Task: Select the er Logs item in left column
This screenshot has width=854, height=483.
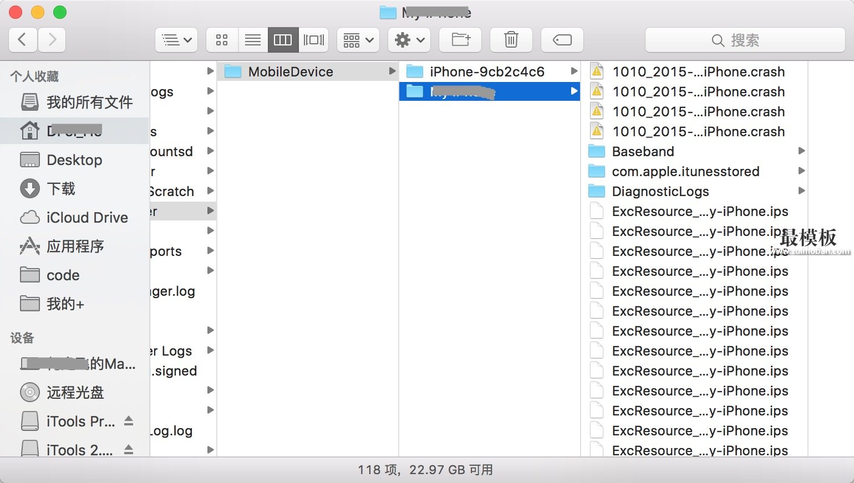Action: click(x=182, y=351)
